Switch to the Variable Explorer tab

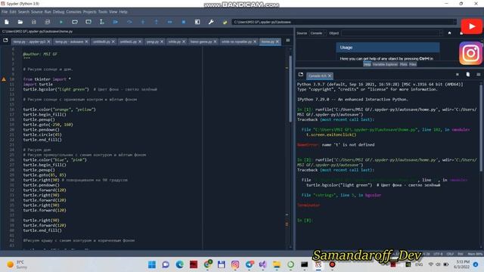[x=385, y=64]
